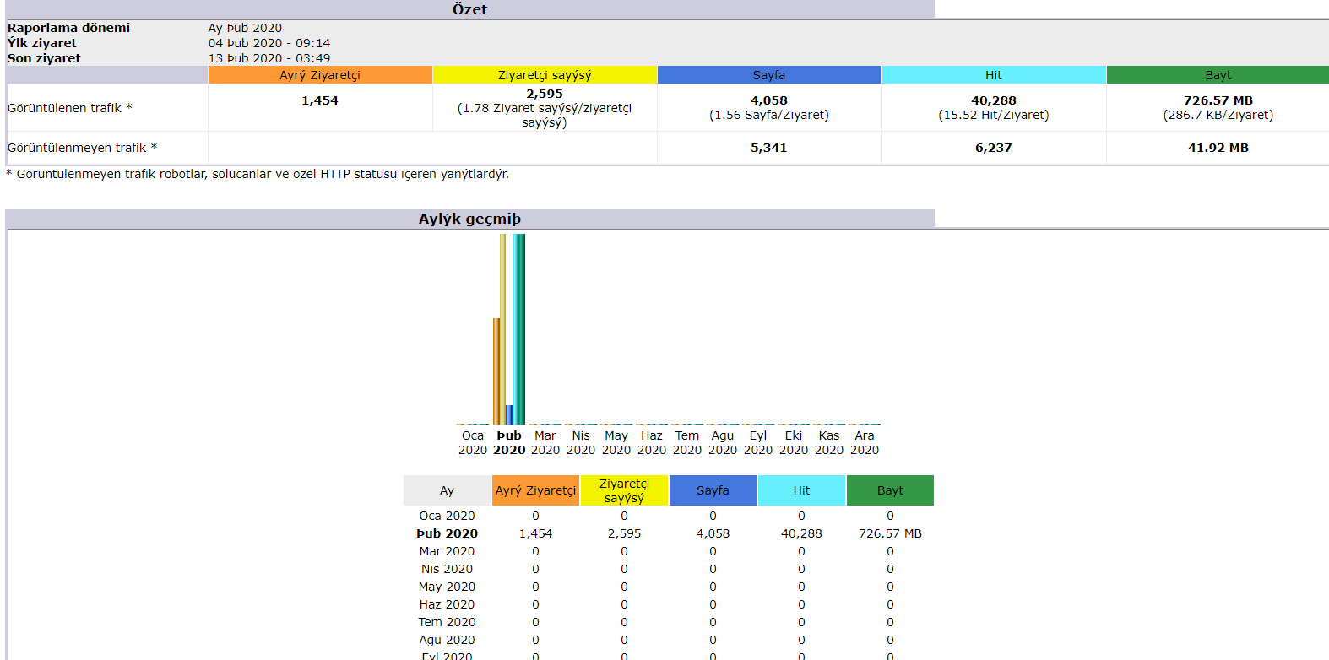Click the tall green bytes bar in the chart
The height and width of the screenshot is (660, 1329).
click(x=522, y=329)
